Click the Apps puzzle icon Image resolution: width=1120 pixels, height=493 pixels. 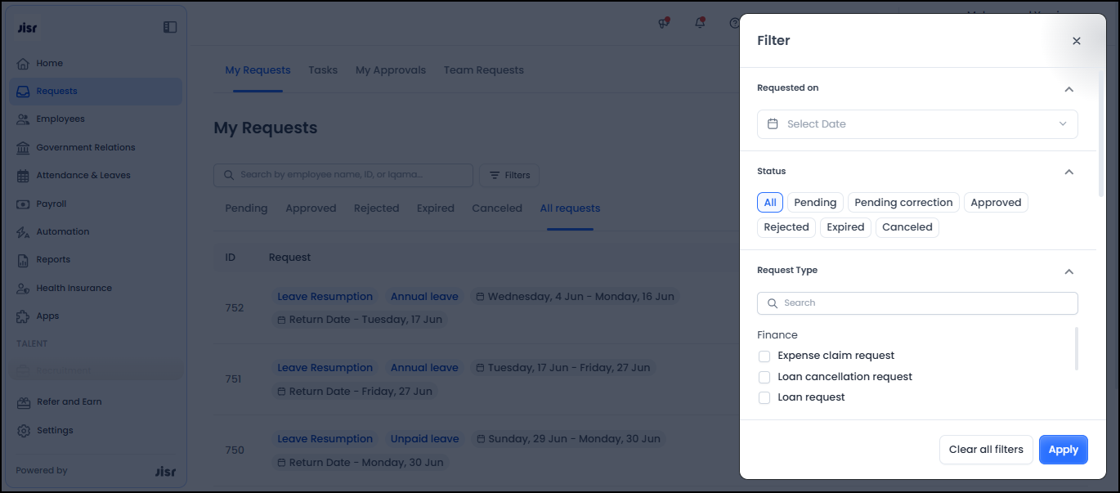[23, 316]
